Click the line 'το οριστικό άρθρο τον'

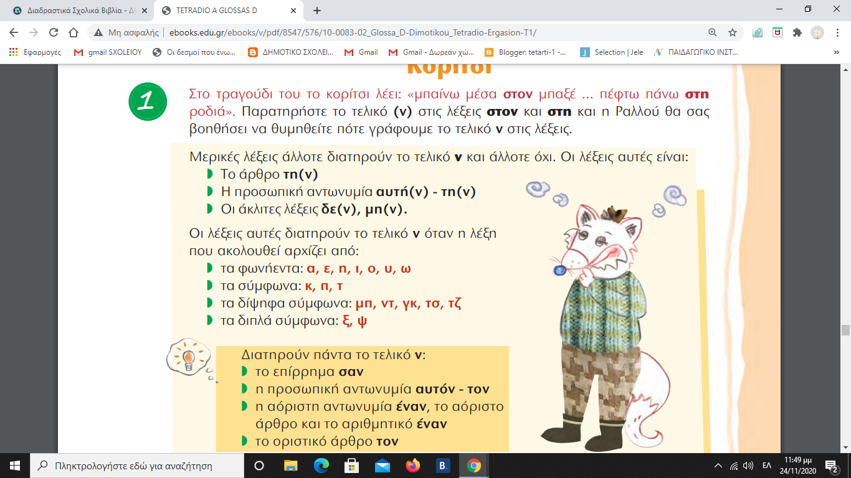(327, 442)
